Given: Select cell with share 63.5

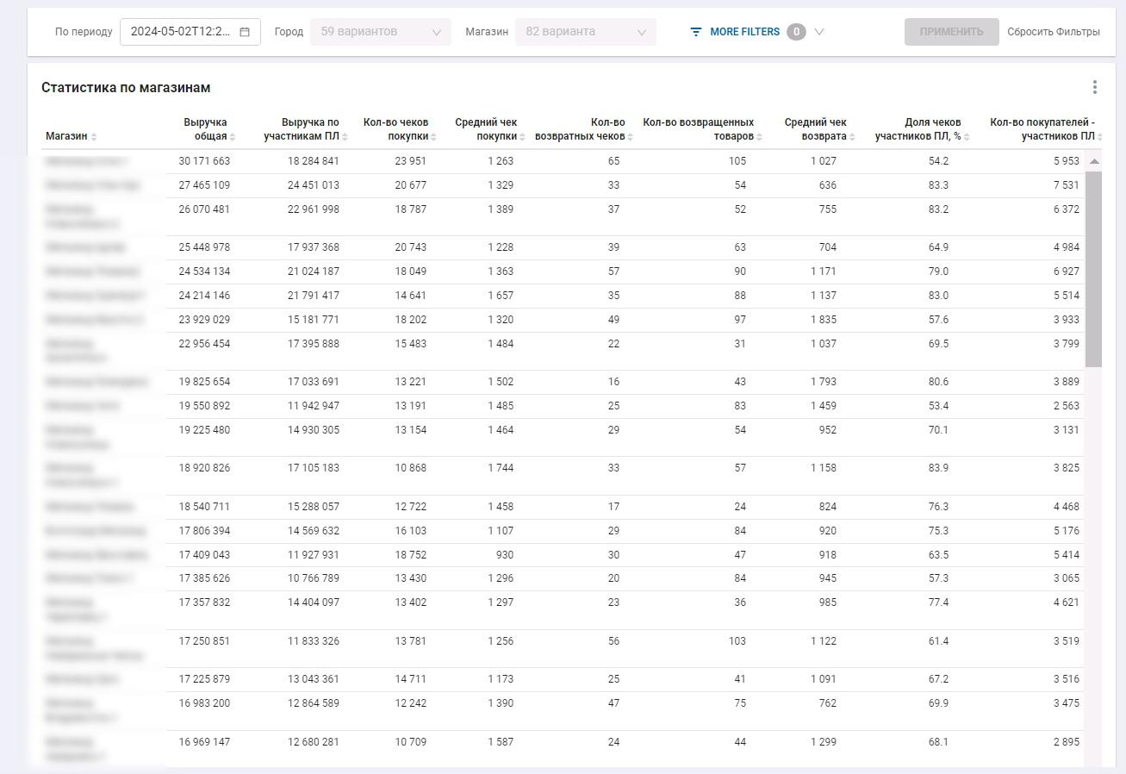Looking at the screenshot, I should click(938, 555).
